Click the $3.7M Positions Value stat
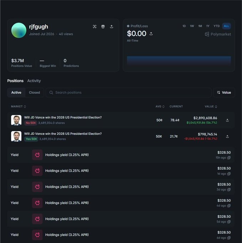 pyautogui.click(x=21, y=63)
